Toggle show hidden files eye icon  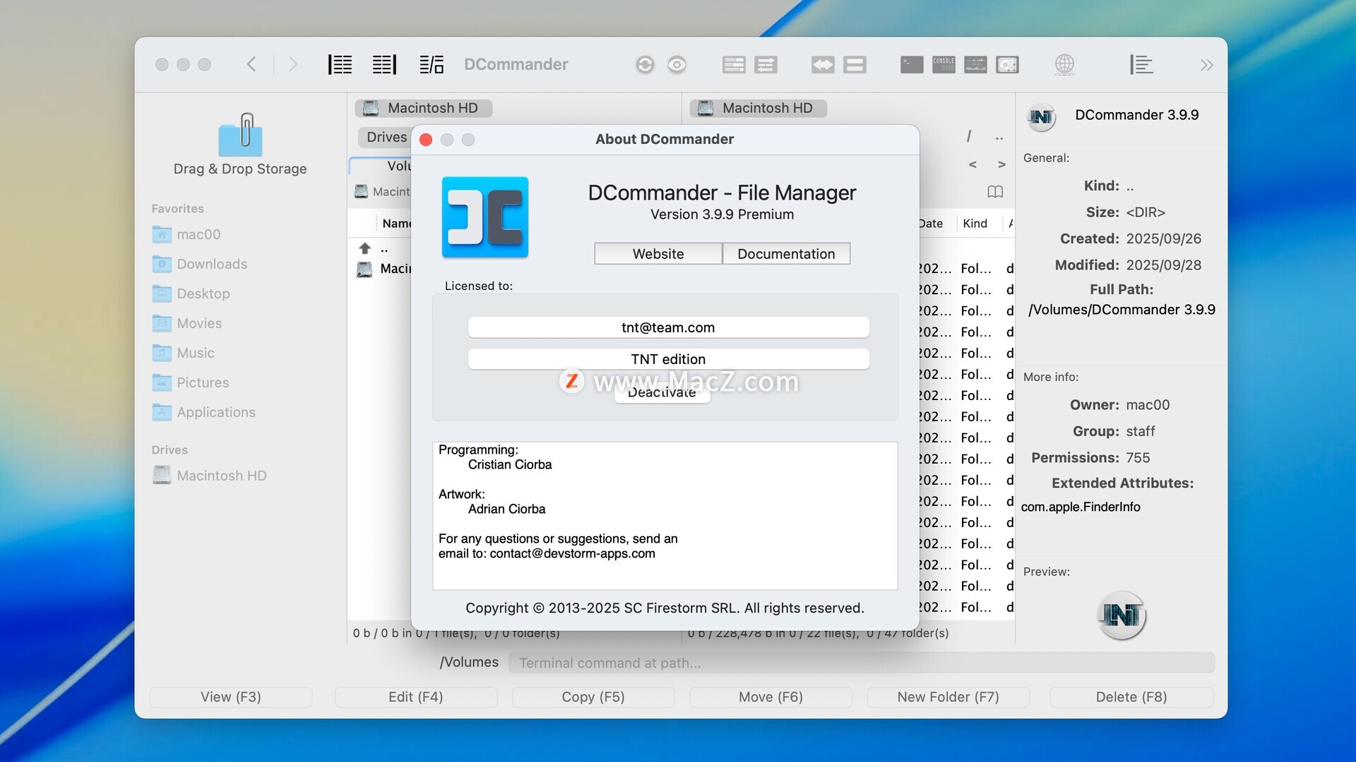click(677, 65)
